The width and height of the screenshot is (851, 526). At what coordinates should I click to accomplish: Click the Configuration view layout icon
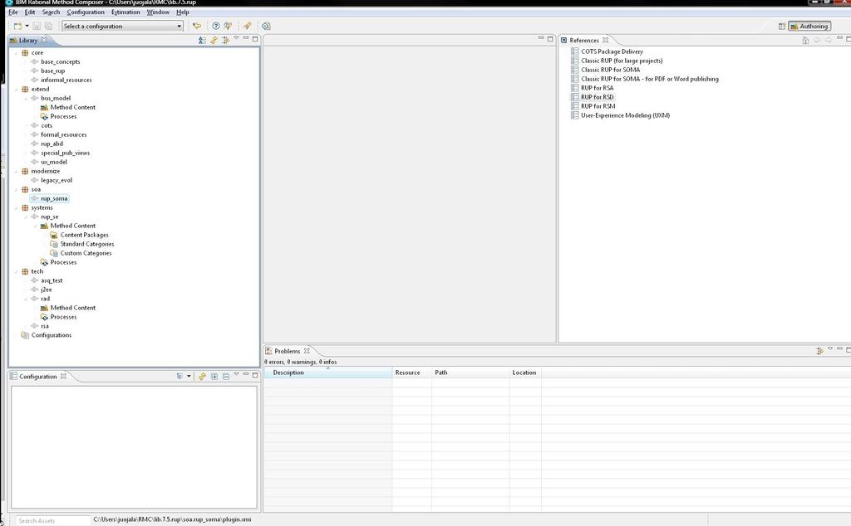coord(180,376)
